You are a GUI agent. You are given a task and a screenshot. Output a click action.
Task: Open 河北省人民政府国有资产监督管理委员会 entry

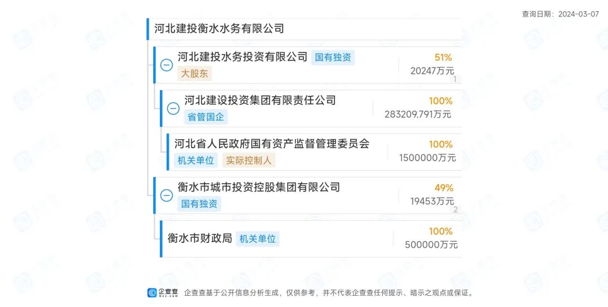pyautogui.click(x=272, y=144)
